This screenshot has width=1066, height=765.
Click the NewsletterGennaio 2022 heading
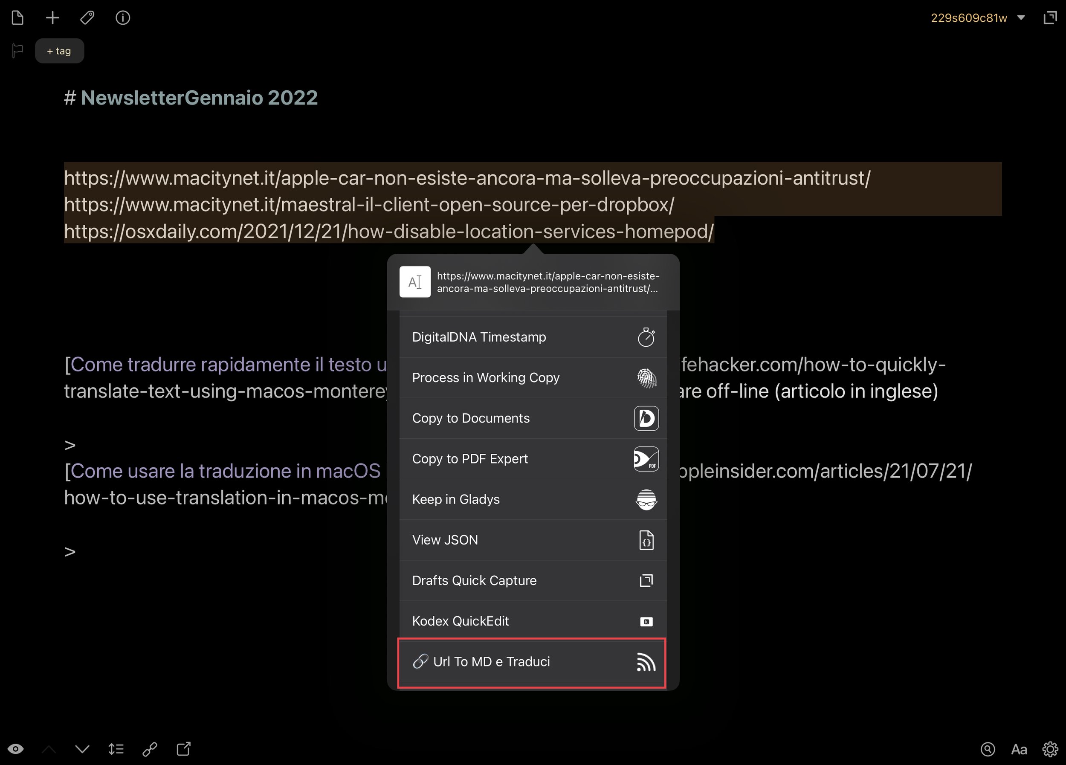coord(199,98)
